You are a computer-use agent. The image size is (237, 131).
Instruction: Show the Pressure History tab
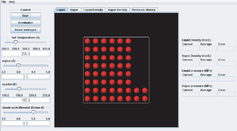click(144, 10)
